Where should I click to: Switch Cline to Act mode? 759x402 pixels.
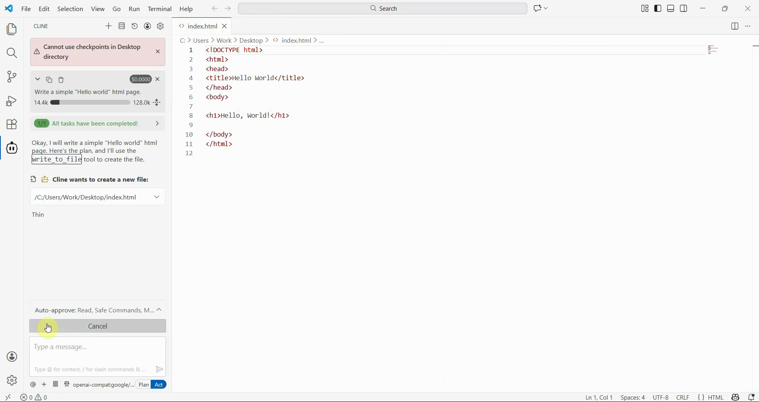click(159, 385)
